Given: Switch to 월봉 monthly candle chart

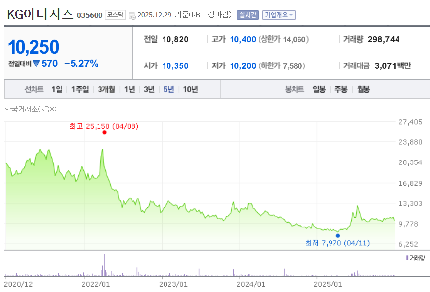Looking at the screenshot, I should click(364, 89).
